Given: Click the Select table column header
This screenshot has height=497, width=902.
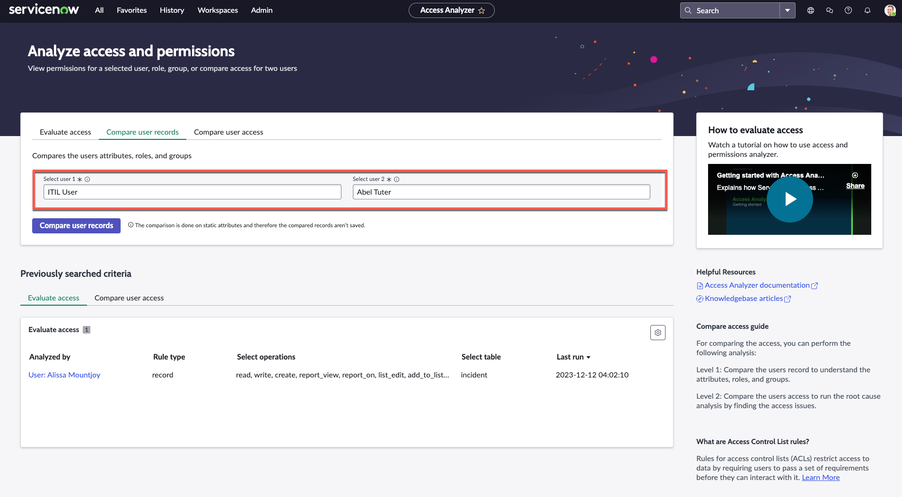Looking at the screenshot, I should click(481, 357).
